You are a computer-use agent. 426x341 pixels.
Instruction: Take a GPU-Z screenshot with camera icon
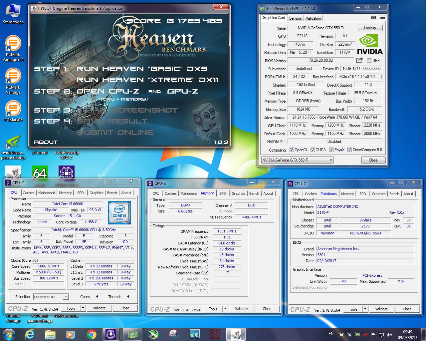tap(373, 17)
